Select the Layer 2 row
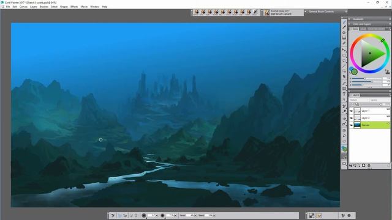 point(369,118)
